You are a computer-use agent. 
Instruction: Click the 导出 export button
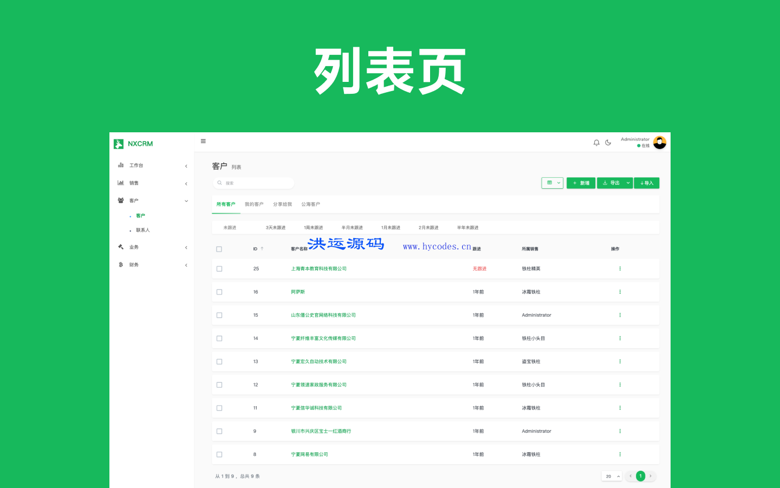click(x=610, y=183)
